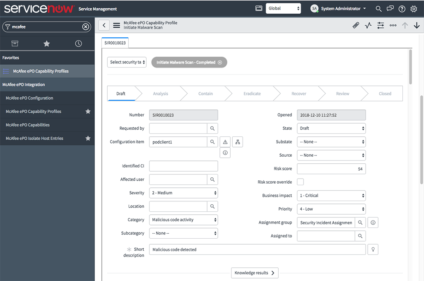Show Favorites star tab in navigator
Image resolution: width=424 pixels, height=281 pixels.
point(46,44)
